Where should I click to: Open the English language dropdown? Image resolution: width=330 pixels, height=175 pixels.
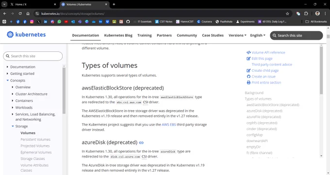(x=258, y=35)
